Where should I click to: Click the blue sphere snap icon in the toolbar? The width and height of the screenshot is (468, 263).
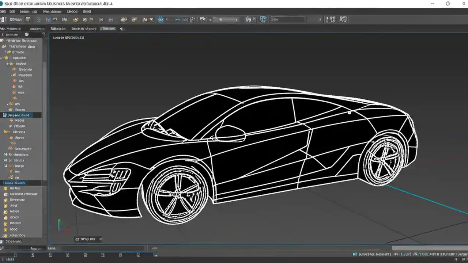(161, 19)
